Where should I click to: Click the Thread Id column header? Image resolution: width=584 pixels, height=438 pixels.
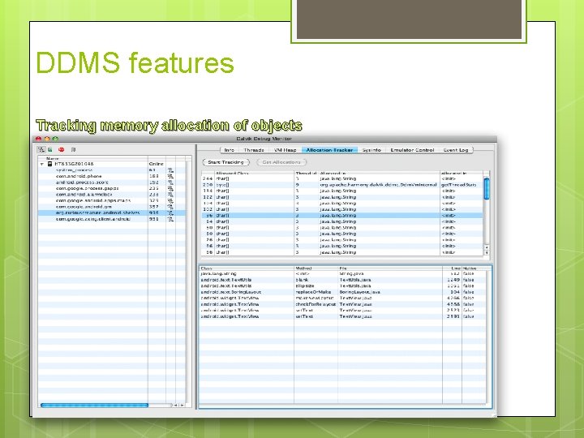[306, 174]
